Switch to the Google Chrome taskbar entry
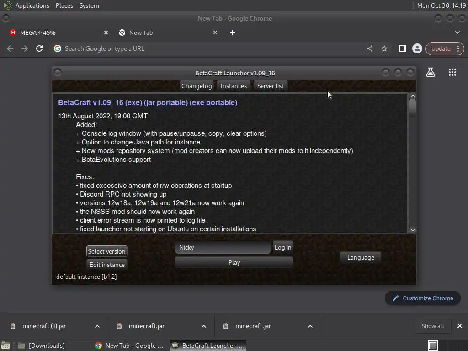This screenshot has width=468, height=351. click(129, 346)
